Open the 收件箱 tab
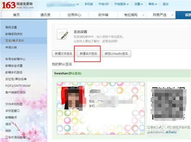 (x=103, y=15)
